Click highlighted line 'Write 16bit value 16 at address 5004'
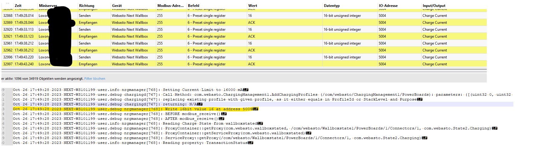 (135, 109)
